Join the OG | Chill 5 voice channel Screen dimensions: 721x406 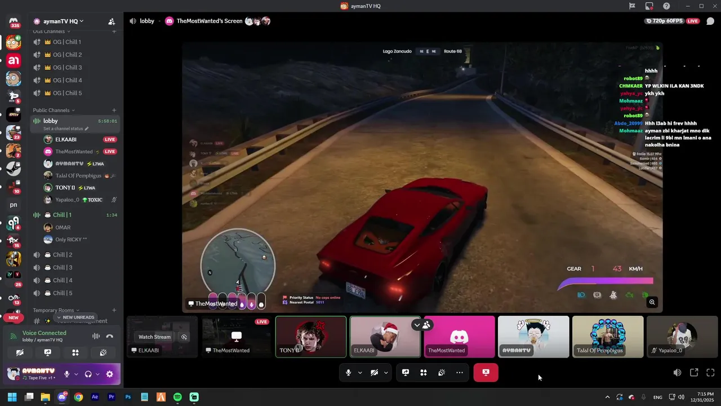(75, 93)
